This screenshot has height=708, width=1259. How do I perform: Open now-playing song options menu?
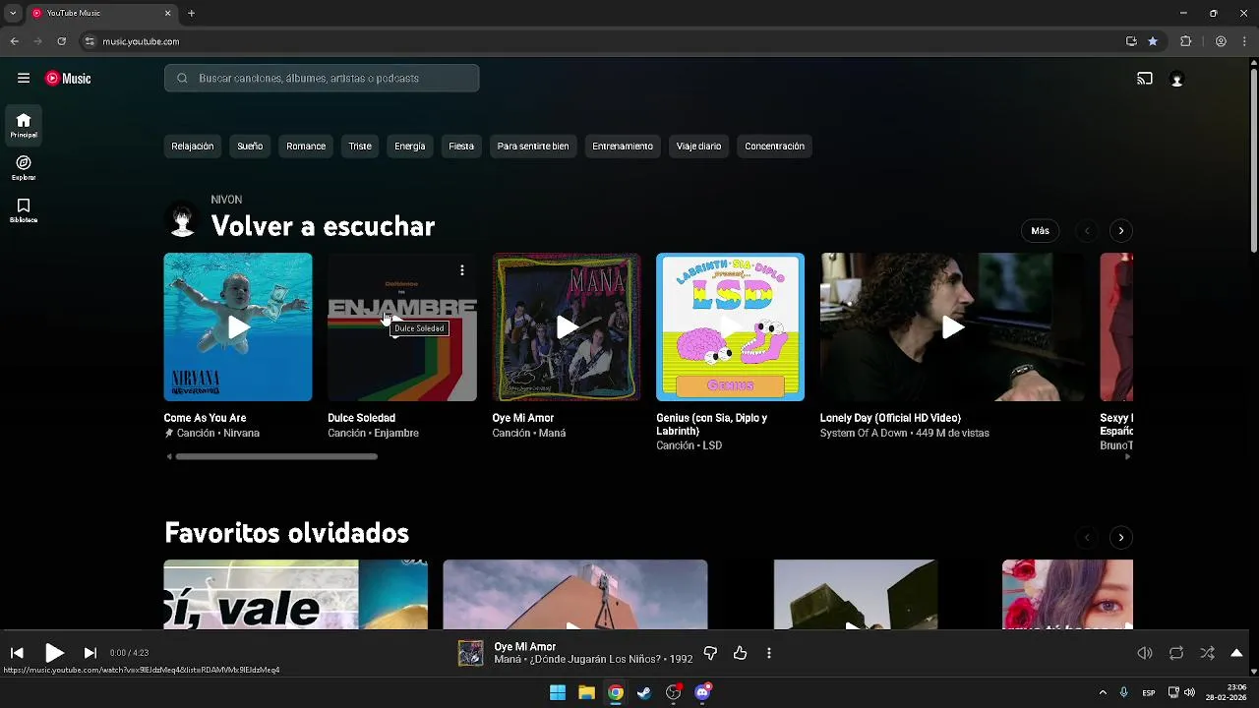click(769, 653)
